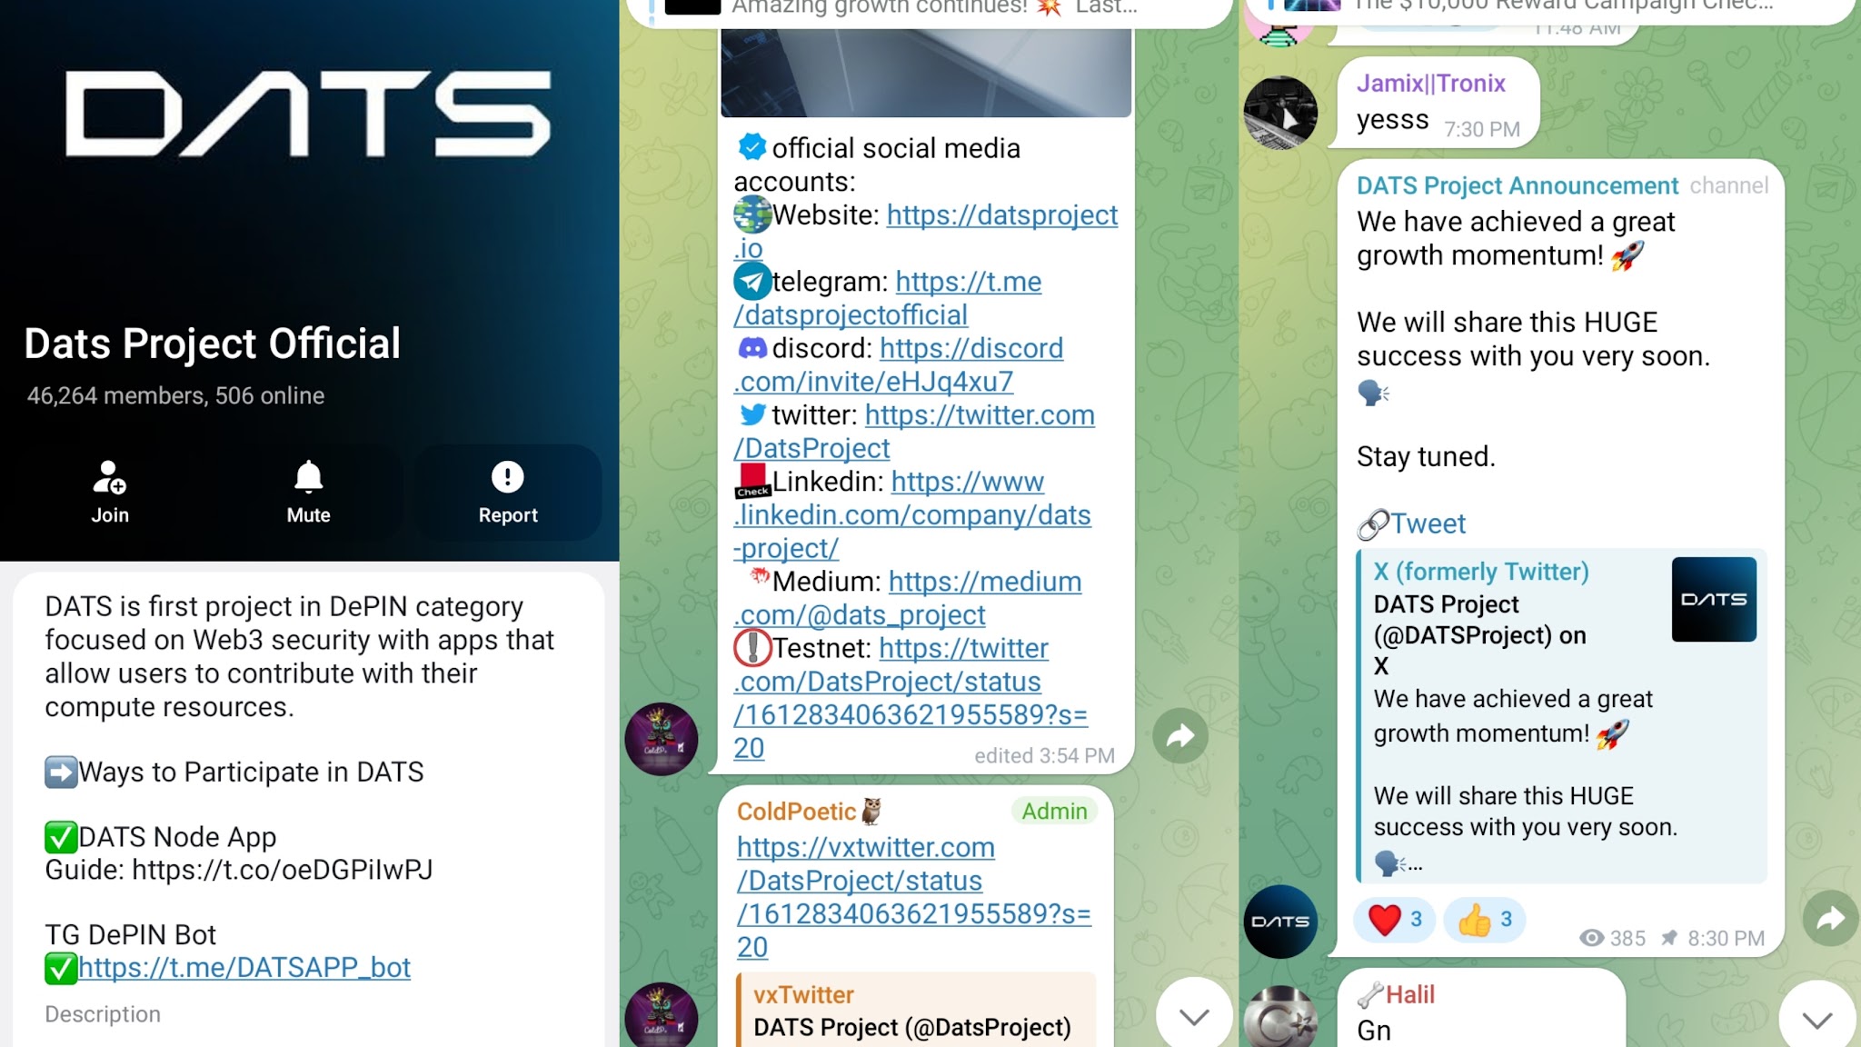Open the Testnet twitter status link

911,698
